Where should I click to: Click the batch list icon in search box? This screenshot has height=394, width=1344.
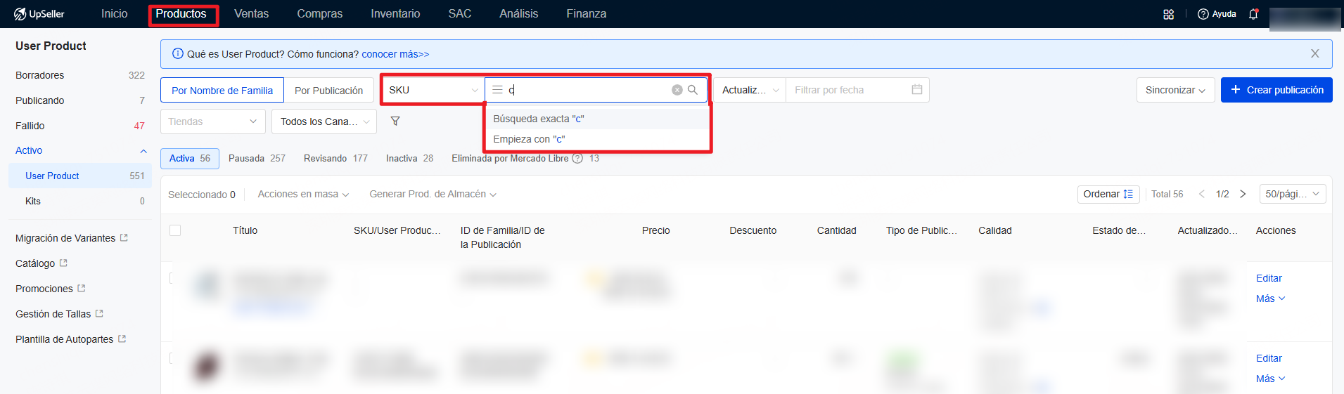point(497,90)
